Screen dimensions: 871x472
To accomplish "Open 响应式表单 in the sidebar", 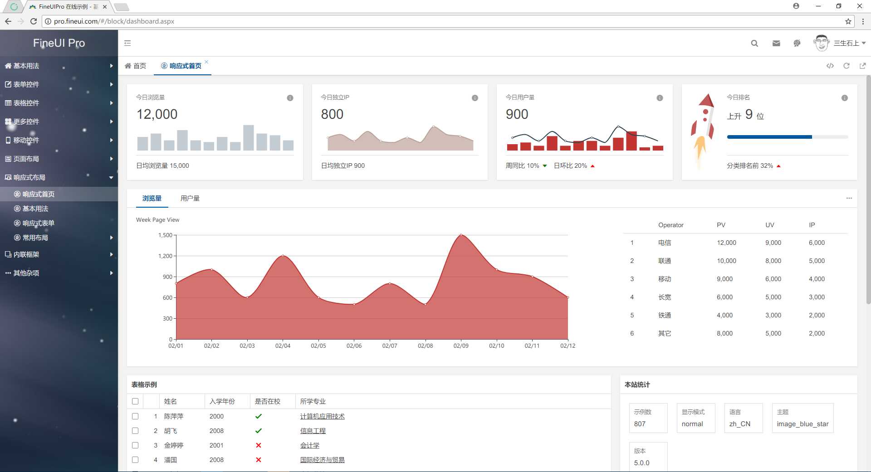I will pyautogui.click(x=59, y=223).
